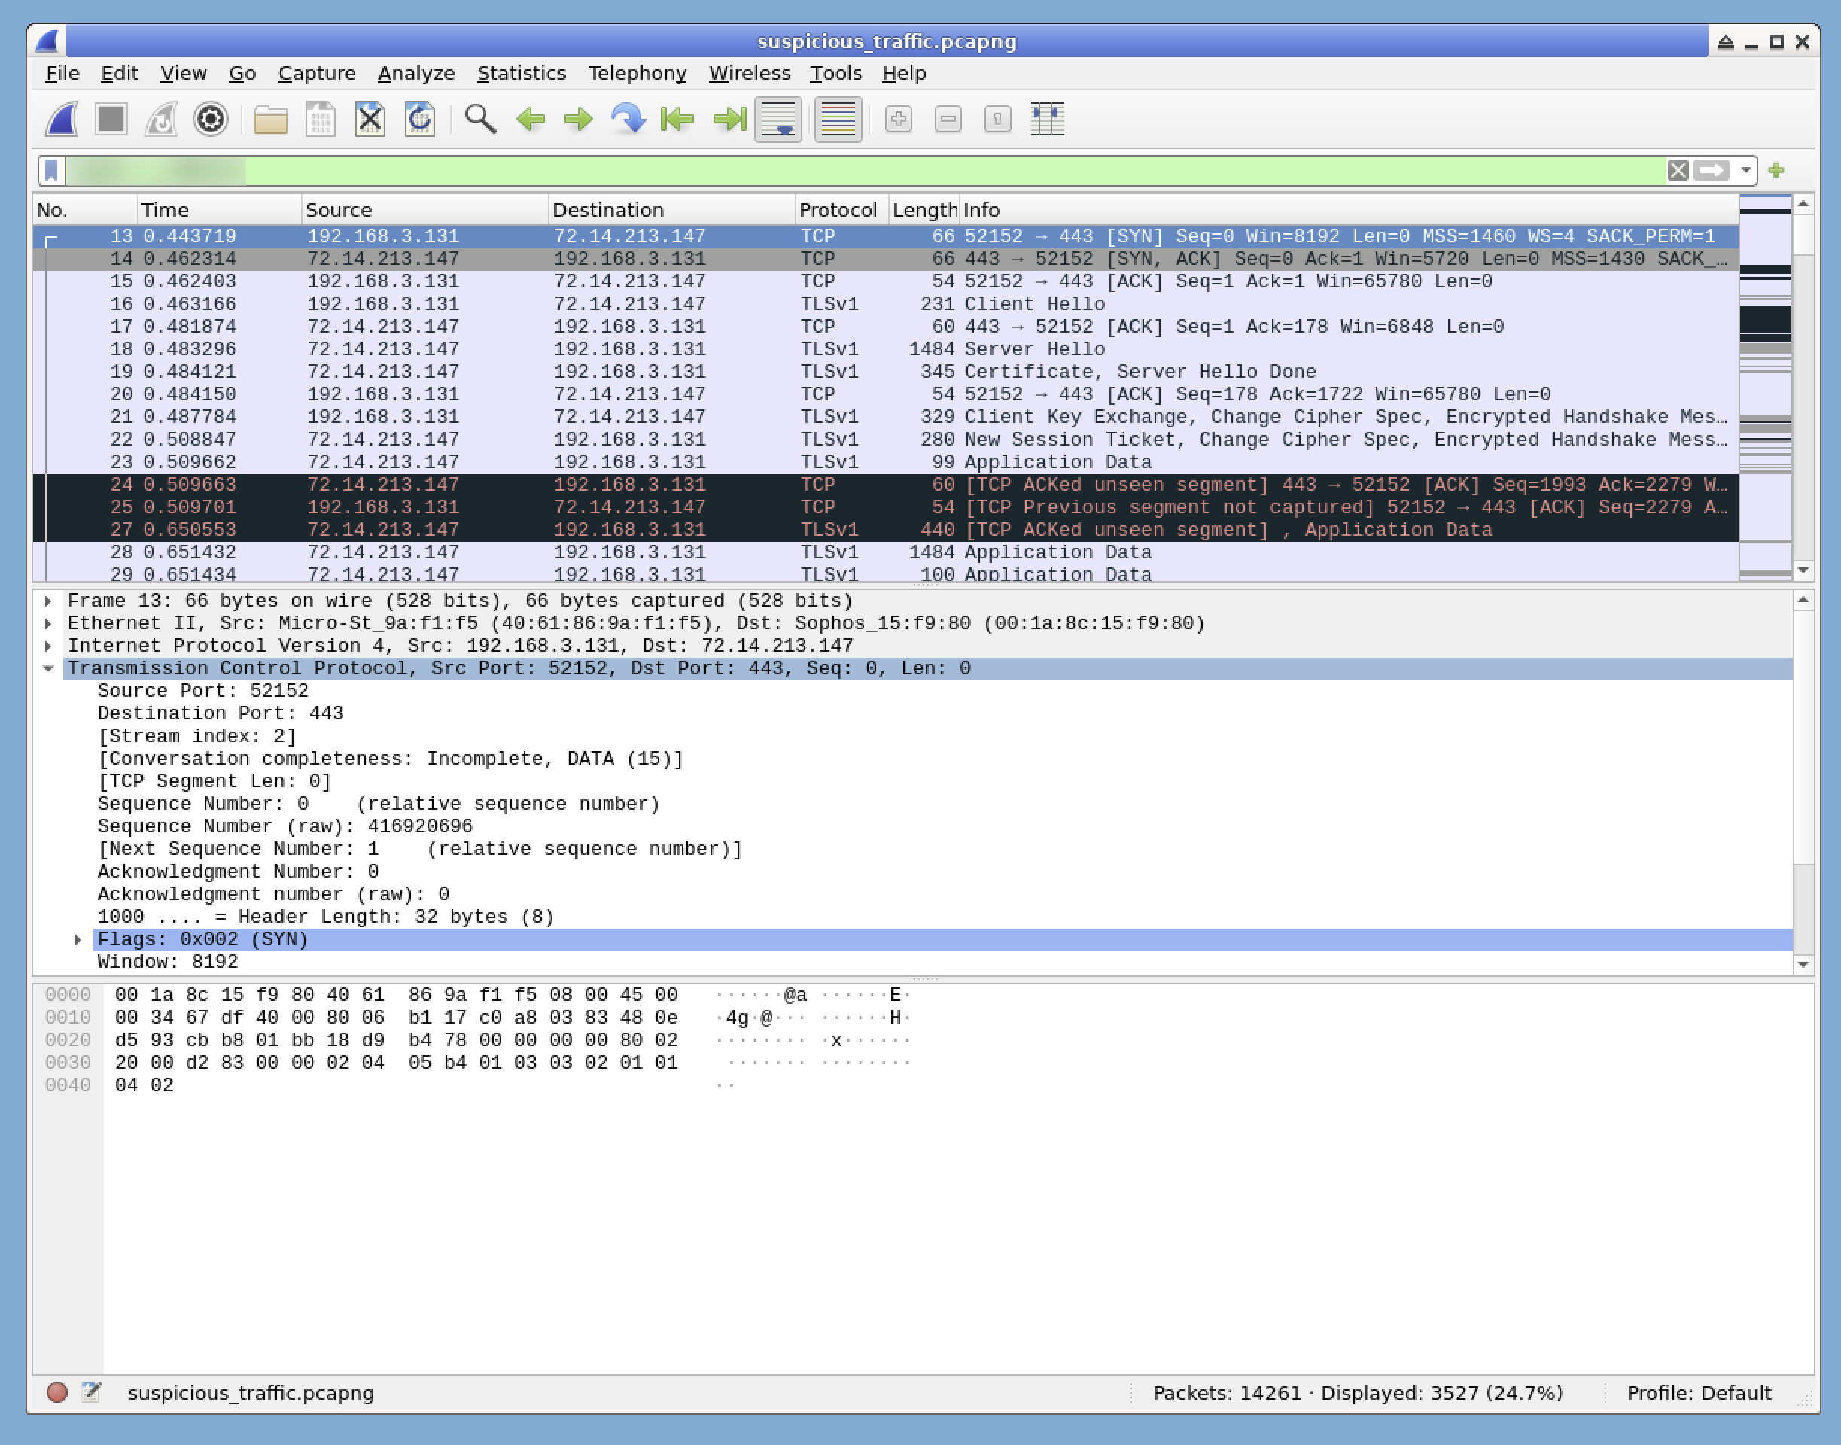The image size is (1841, 1445).
Task: Click the Resize columns icon
Action: pos(1048,120)
